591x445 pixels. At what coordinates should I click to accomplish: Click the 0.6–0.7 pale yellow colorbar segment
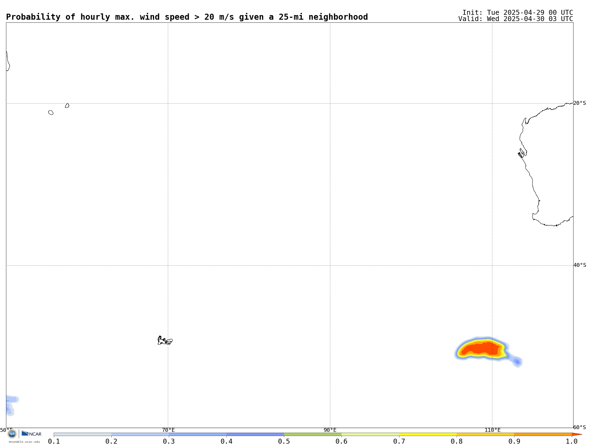[x=370, y=434]
